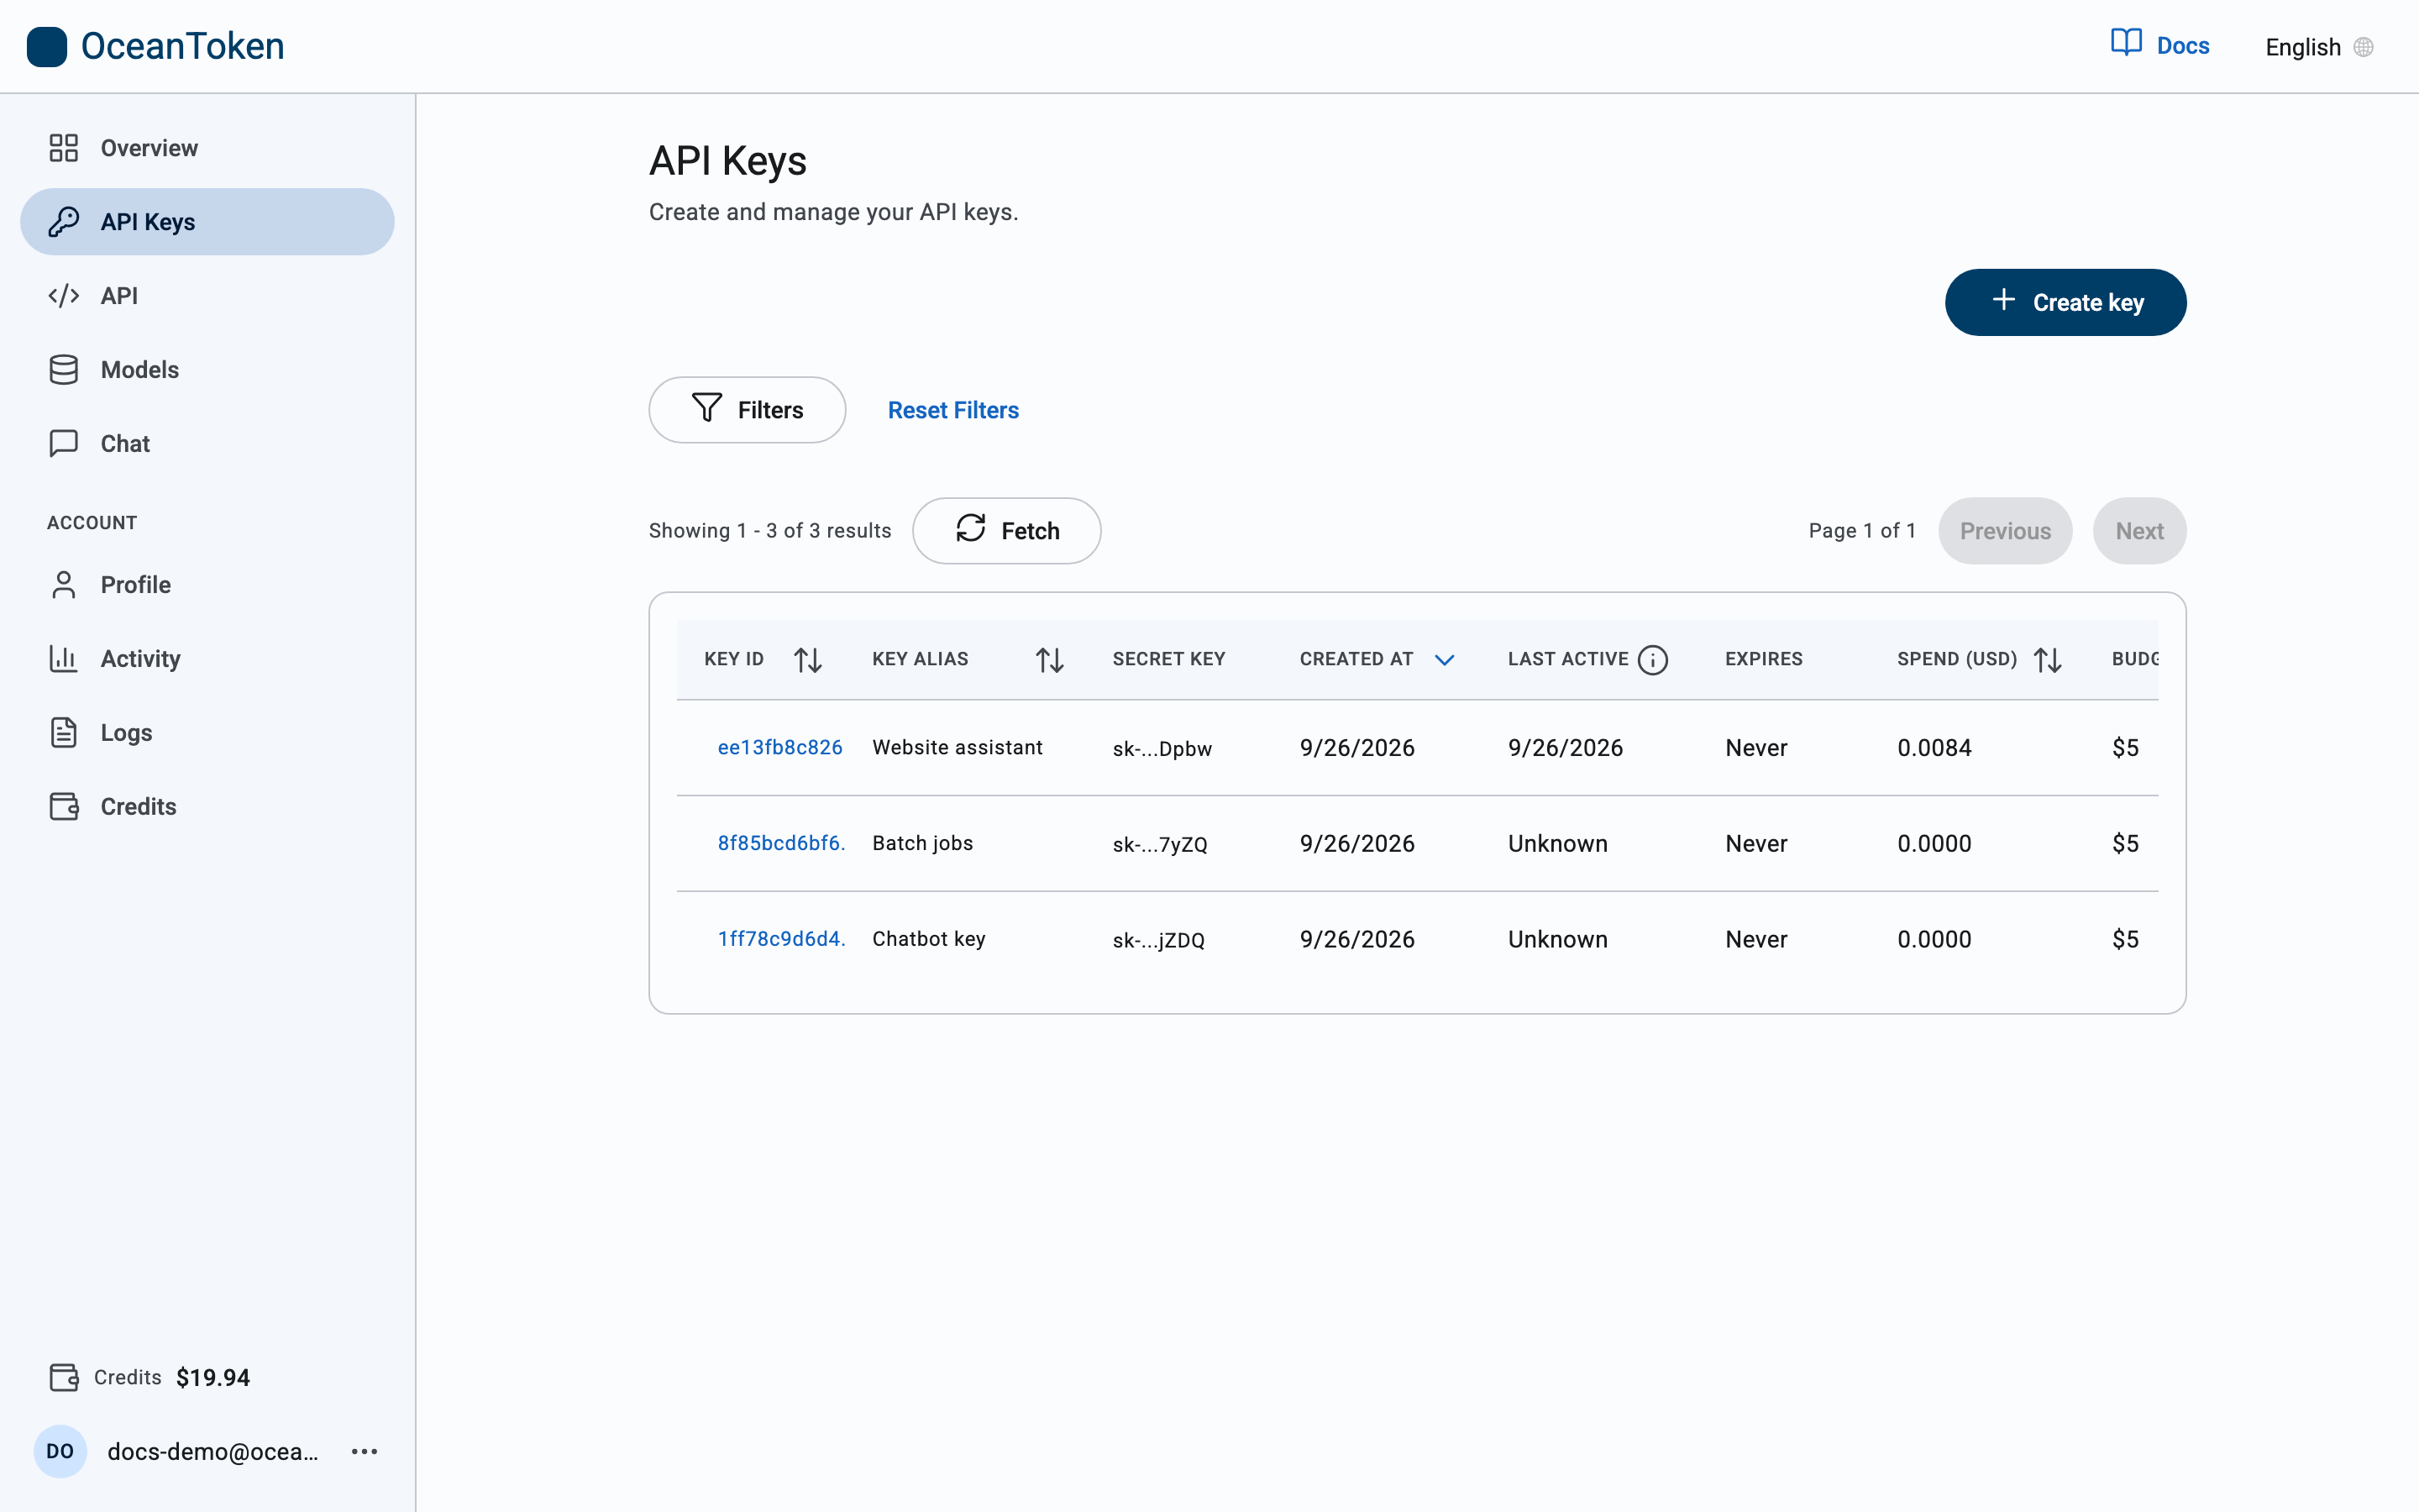This screenshot has height=1512, width=2419.
Task: Open the Activity page
Action: click(x=207, y=658)
